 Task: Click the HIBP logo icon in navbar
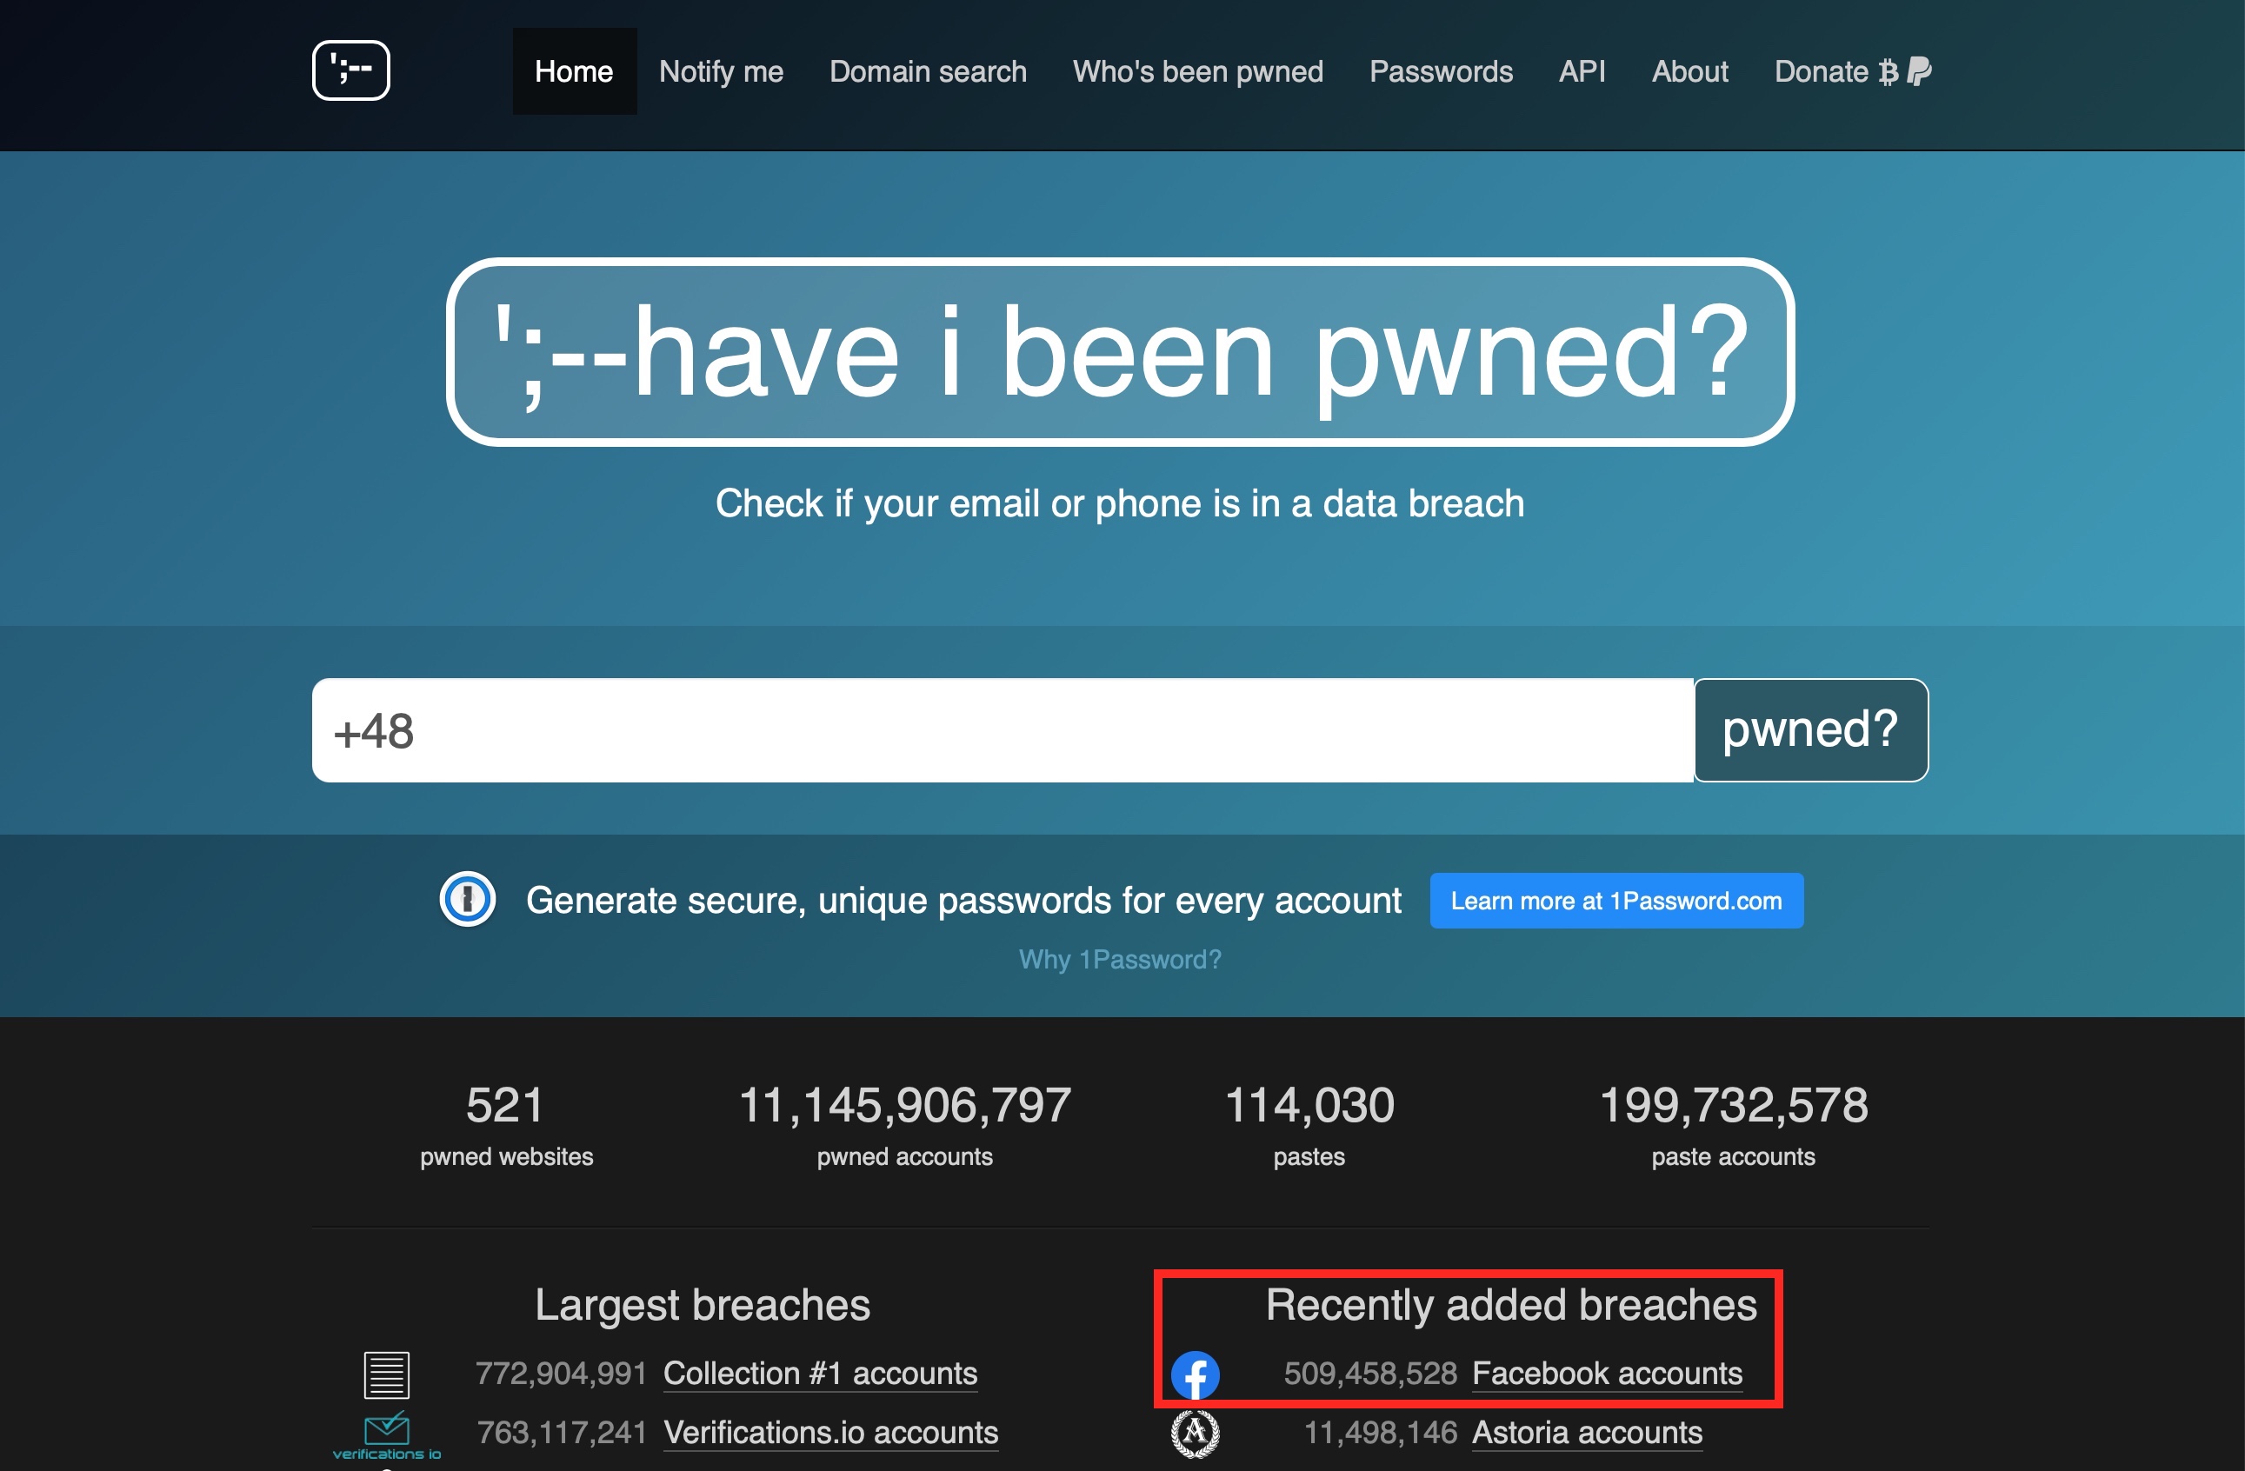point(351,70)
